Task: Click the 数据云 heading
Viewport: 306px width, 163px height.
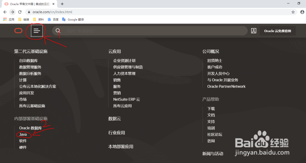Action: tap(114, 119)
